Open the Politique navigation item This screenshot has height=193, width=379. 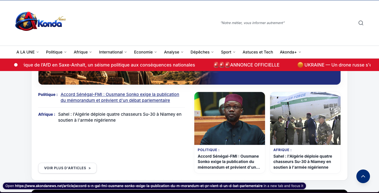[54, 52]
